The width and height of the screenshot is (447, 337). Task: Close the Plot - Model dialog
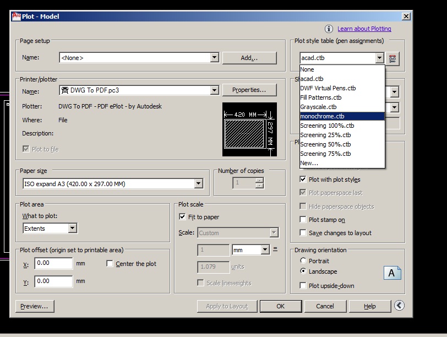(x=406, y=17)
